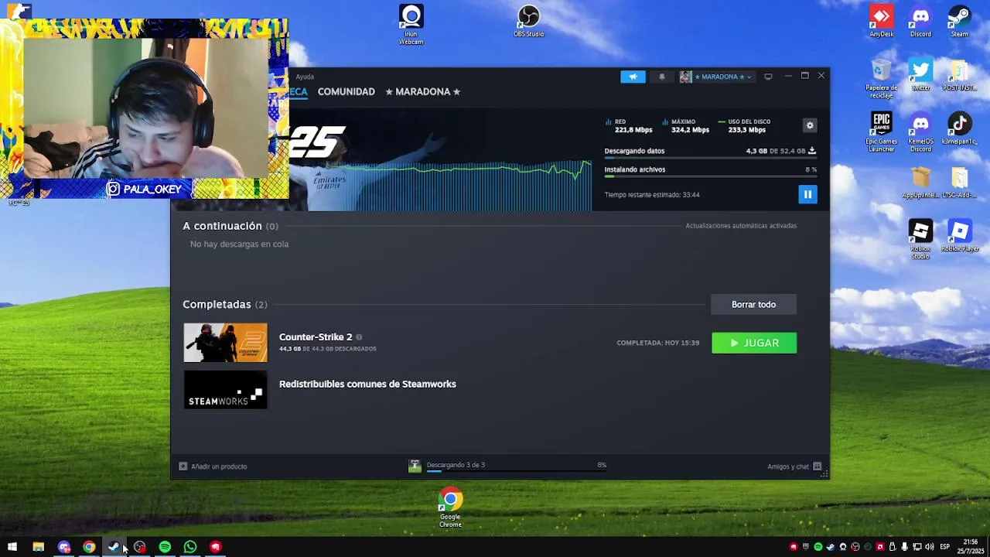Viewport: 990px width, 557px height.
Task: Click the A continuación heading
Action: [x=222, y=226]
